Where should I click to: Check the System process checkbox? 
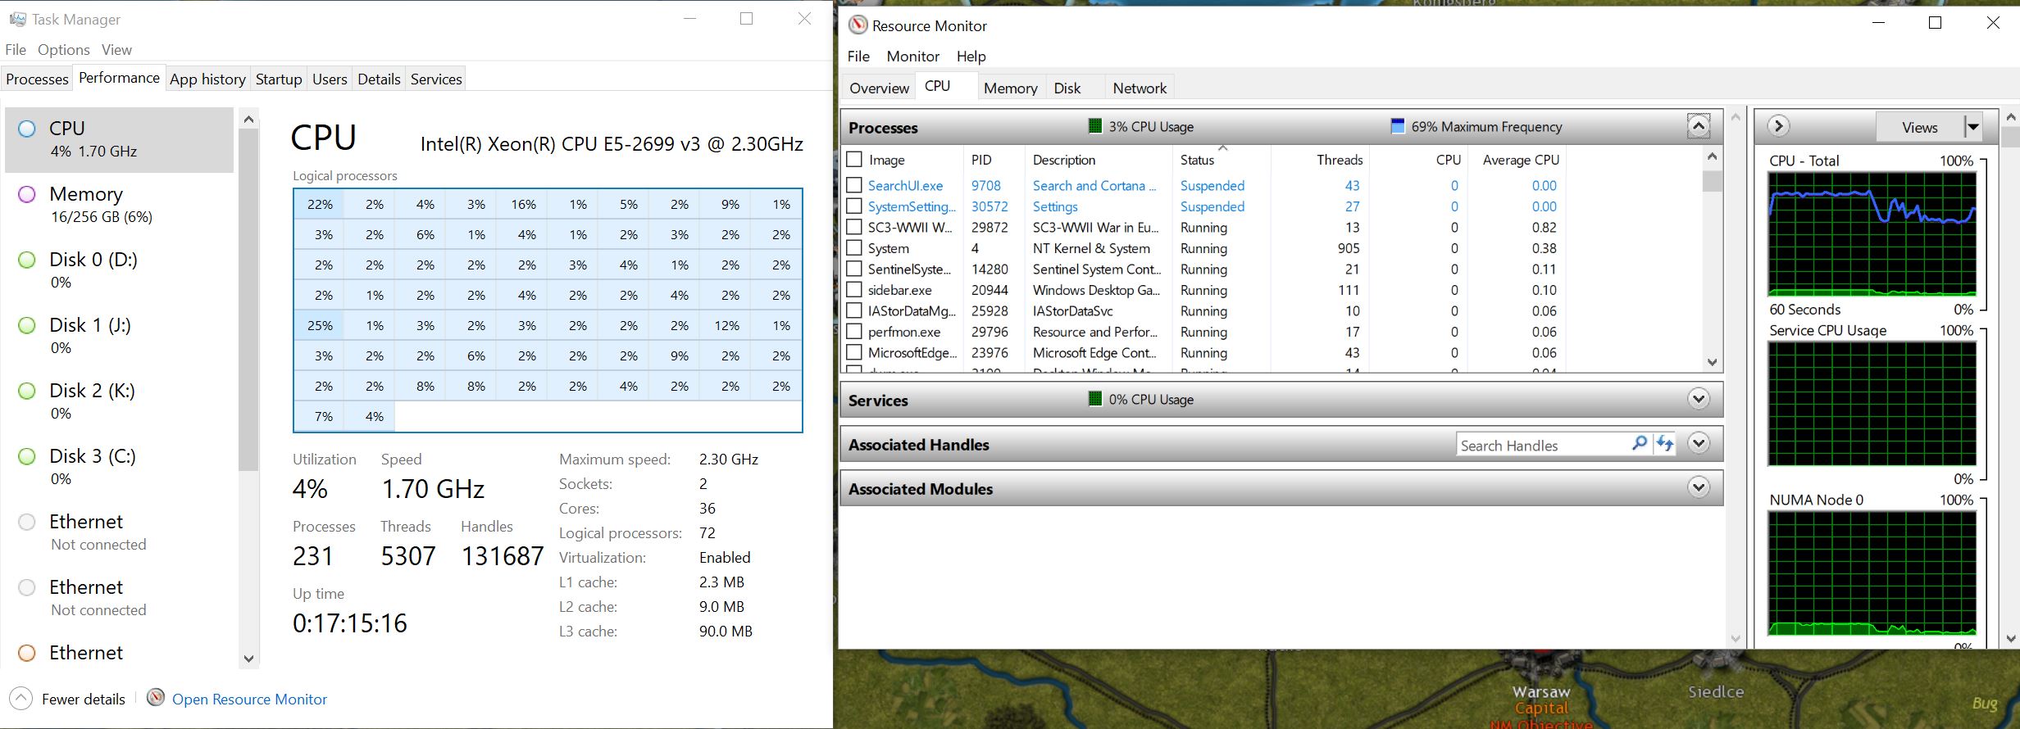click(854, 247)
